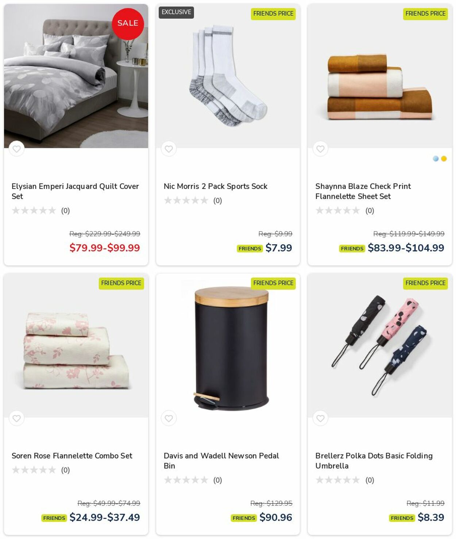Choose the yellow color swatch for Sheet Set
This screenshot has height=539, width=456.
(444, 159)
